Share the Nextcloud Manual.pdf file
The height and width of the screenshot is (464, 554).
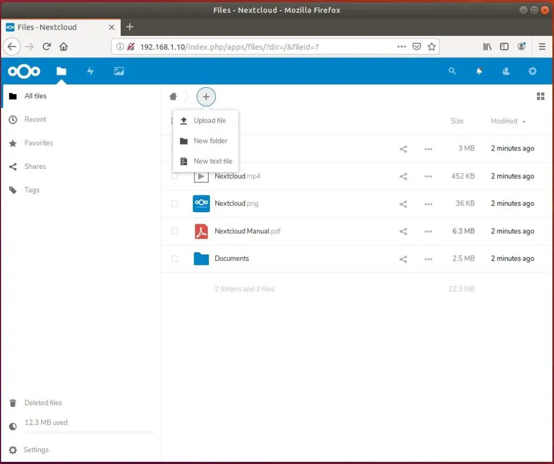click(403, 231)
